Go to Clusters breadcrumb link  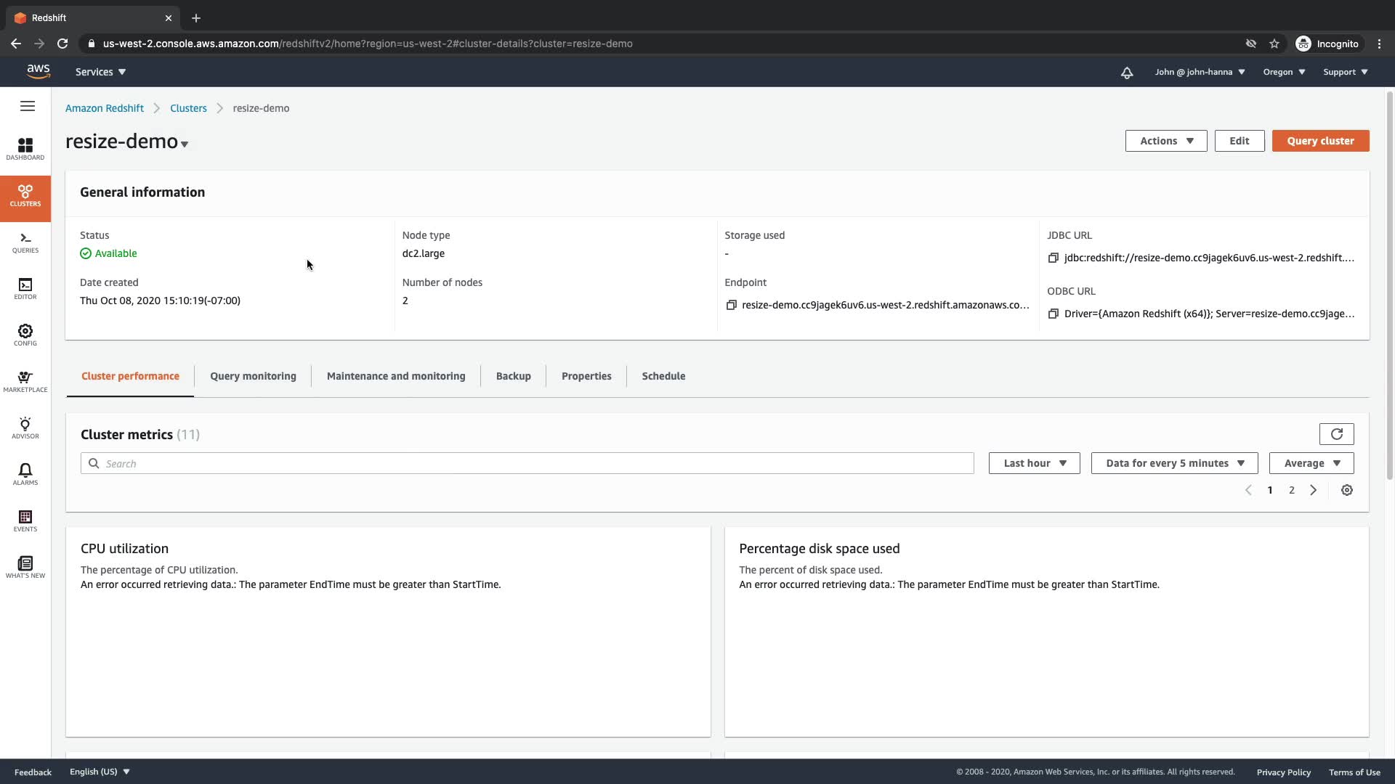(188, 108)
